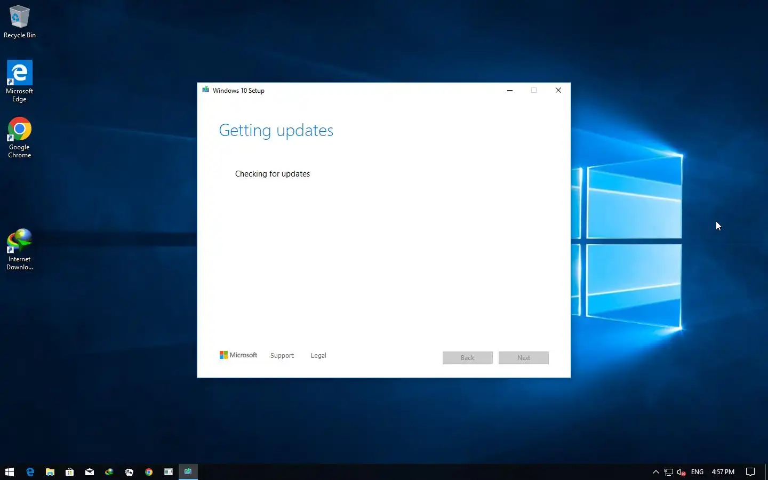The width and height of the screenshot is (768, 480).
Task: Open the Support link
Action: pos(282,356)
